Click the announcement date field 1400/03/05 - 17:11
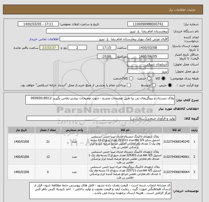This screenshot has height=202, width=209. 38,24
